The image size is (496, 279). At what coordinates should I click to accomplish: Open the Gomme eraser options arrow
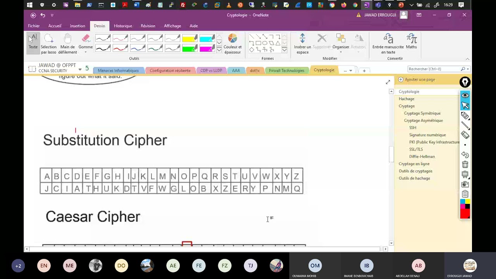pos(86,52)
